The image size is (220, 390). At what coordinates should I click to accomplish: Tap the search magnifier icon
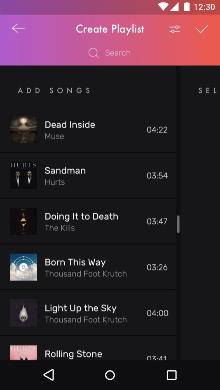click(x=94, y=53)
